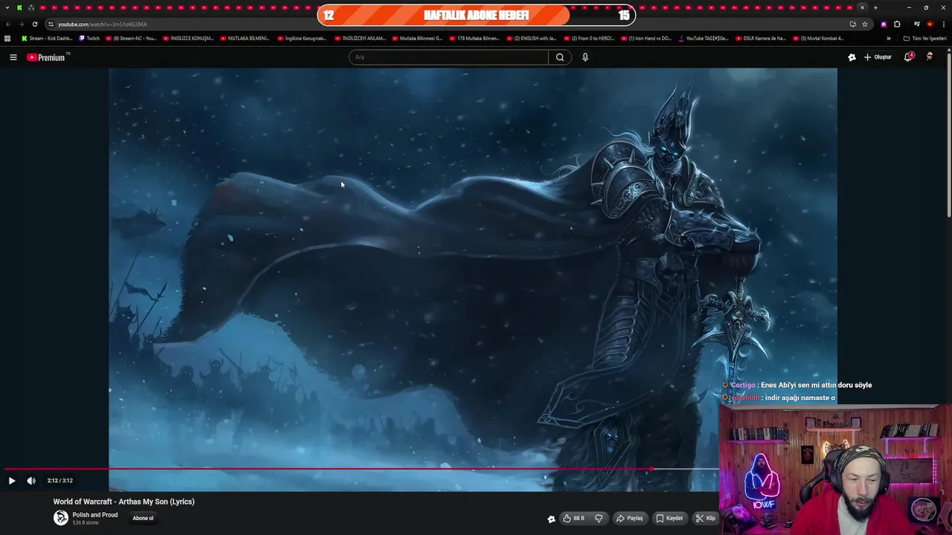
Task: Bookmark this page with the star icon
Action: [865, 24]
